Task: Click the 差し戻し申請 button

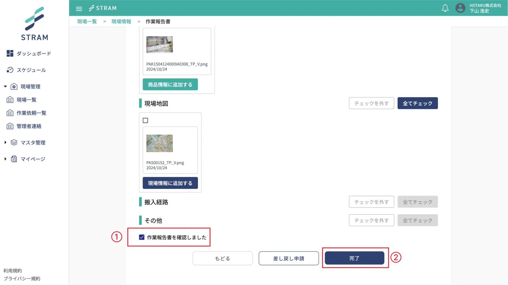Action: 288,258
